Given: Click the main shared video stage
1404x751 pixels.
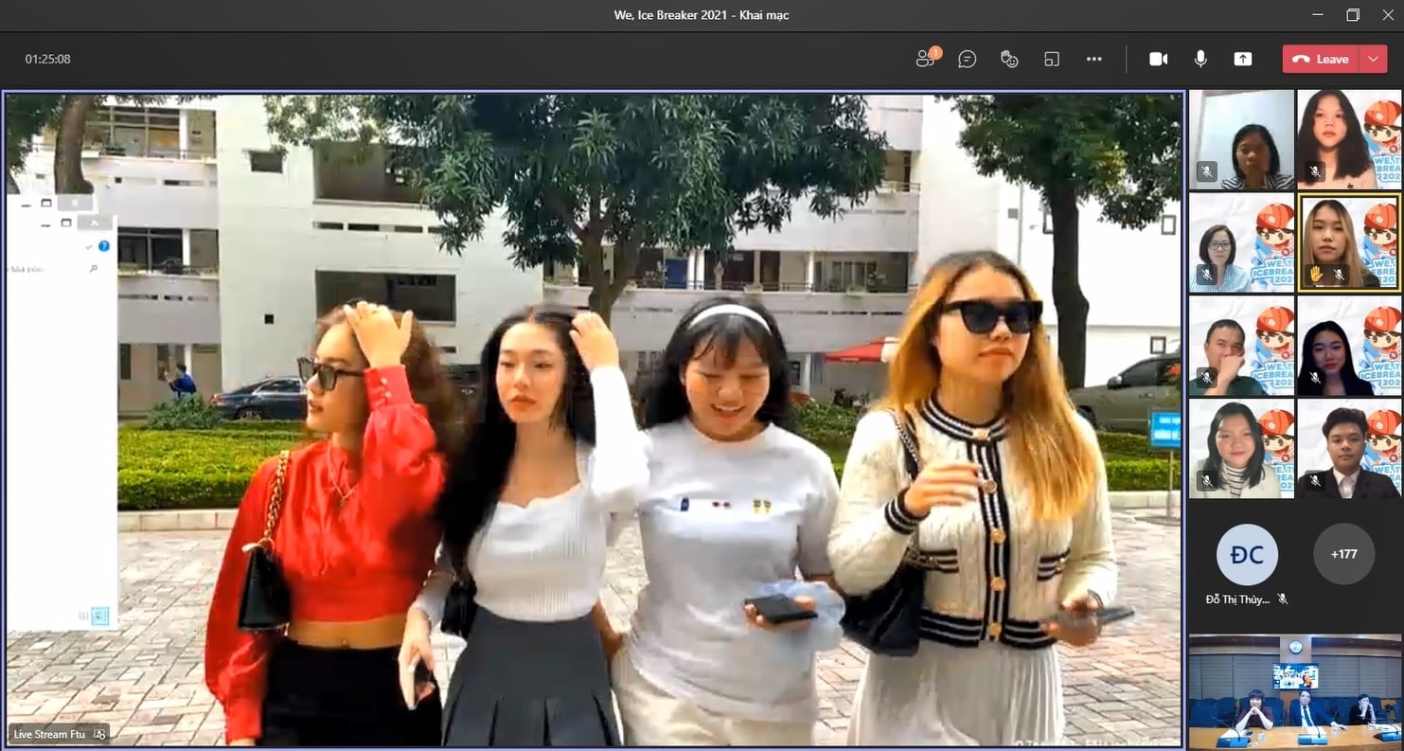Looking at the screenshot, I should click(x=595, y=420).
